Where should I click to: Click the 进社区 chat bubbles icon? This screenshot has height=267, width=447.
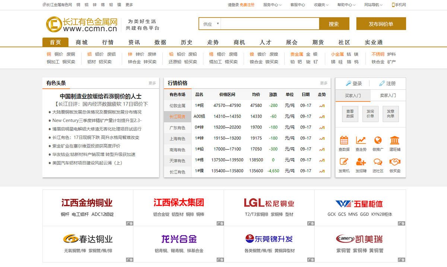click(378, 162)
